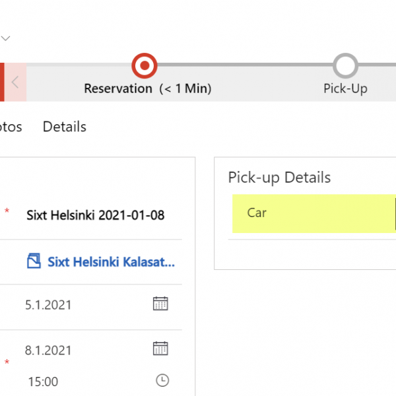Click the Pick-Up stage label

(x=345, y=89)
